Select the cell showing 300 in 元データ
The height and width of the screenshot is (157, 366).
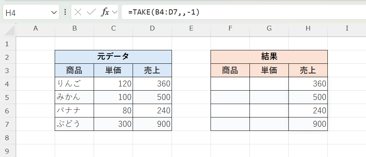pos(113,124)
